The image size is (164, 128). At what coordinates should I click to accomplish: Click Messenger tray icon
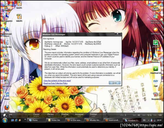point(152,120)
